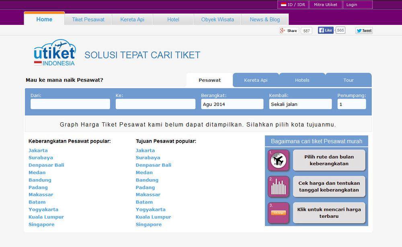This screenshot has height=247, width=402.
Task: Choose Padang under Tujuan Pesawat popular
Action: (x=145, y=187)
